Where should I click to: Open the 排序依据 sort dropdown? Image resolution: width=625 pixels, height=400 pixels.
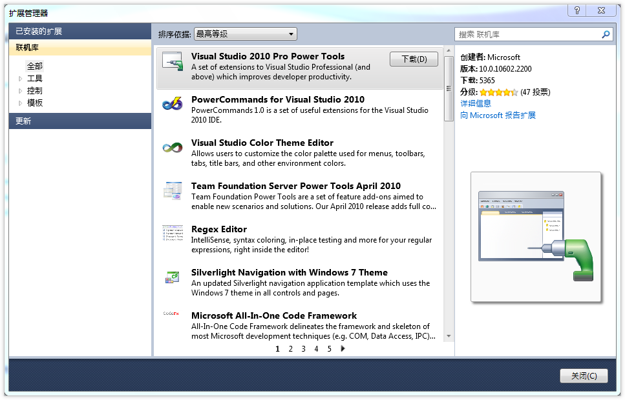[245, 34]
